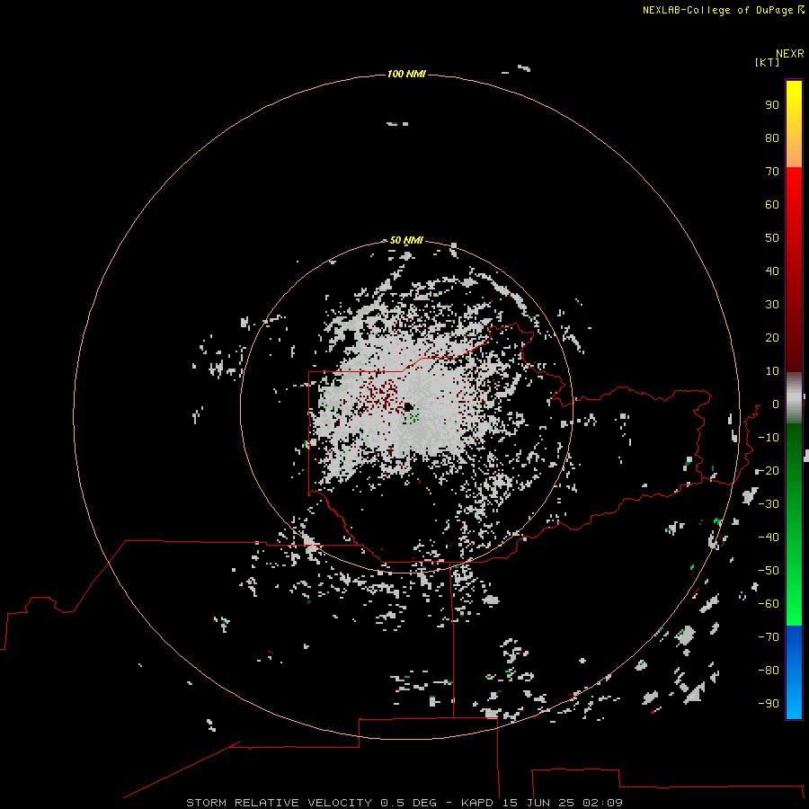Click the 30 value on the velocity scale
This screenshot has height=809, width=809.
[772, 305]
